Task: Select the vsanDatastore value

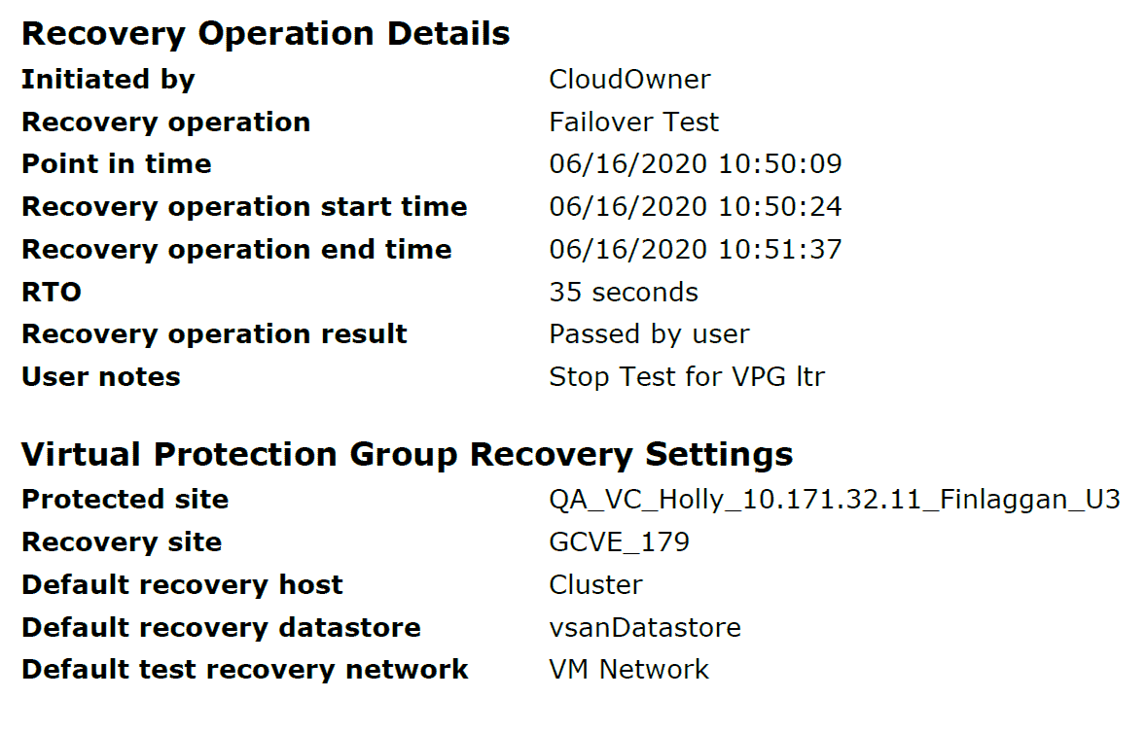Action: click(x=644, y=628)
